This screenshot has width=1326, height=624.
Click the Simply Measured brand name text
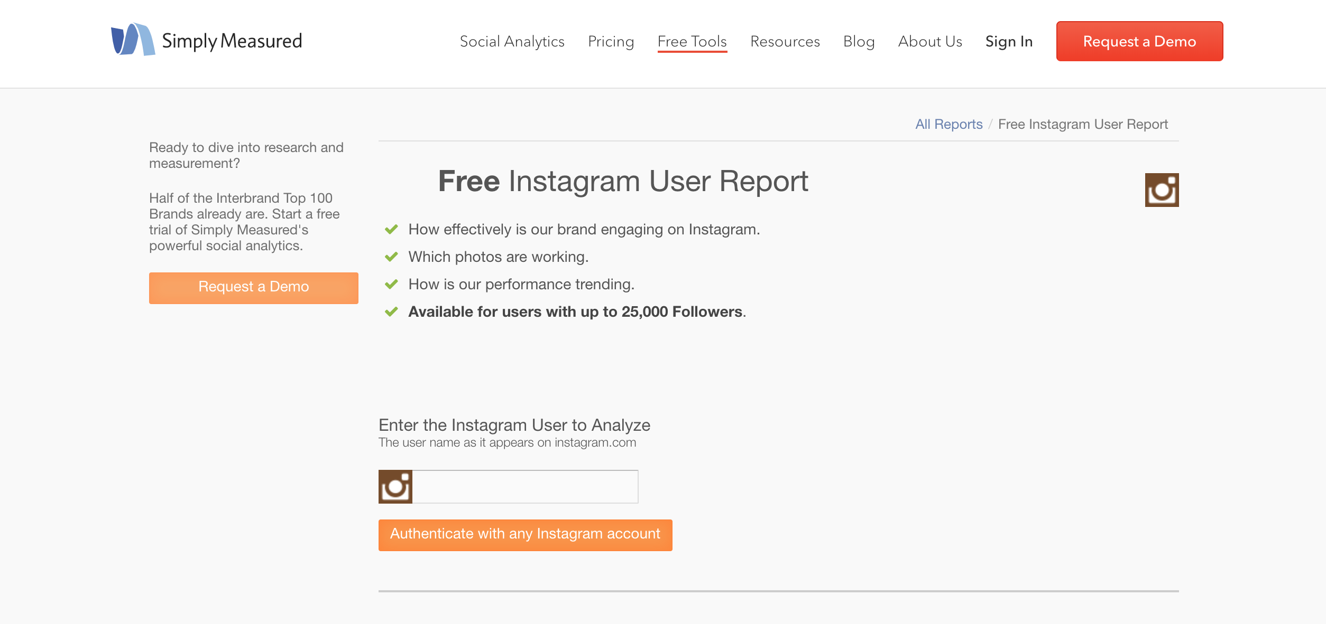click(232, 41)
